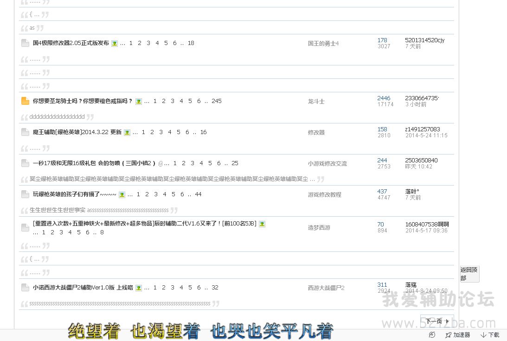507x341 pixels.
Task: Open page 2 of 国4极限修改器 thread
Action: 139,43
